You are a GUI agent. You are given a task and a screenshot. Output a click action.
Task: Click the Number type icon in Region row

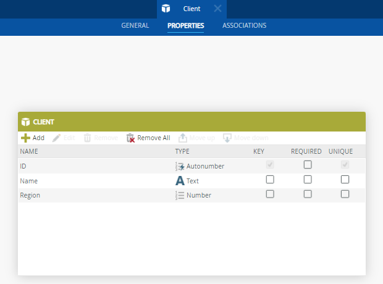tap(180, 195)
